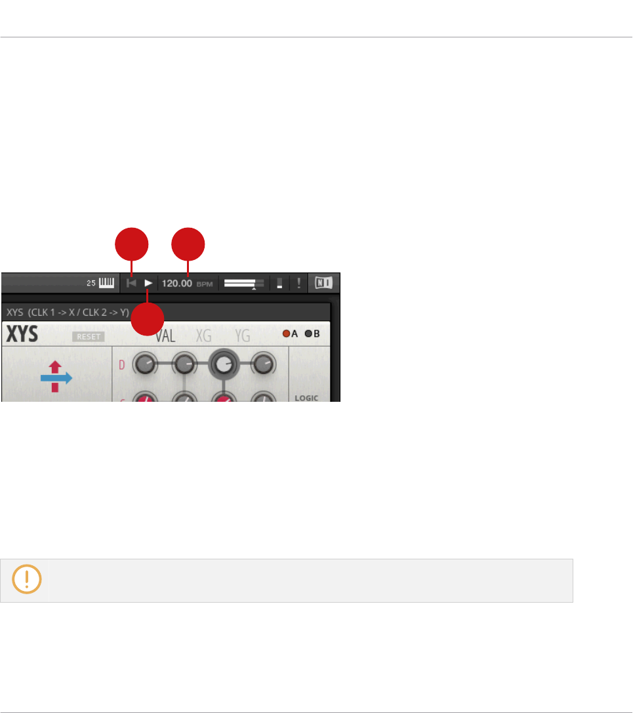Select snapshot A radio button
633x713 pixels.
click(286, 334)
